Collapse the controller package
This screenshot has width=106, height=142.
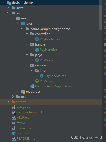pos(27,34)
